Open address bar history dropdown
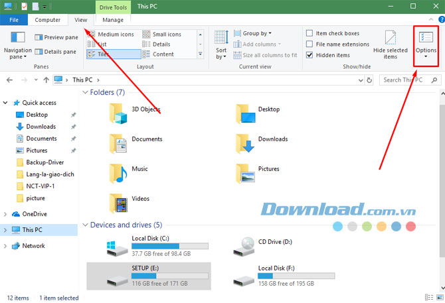Viewport: 445px width, 303px height. [361, 80]
